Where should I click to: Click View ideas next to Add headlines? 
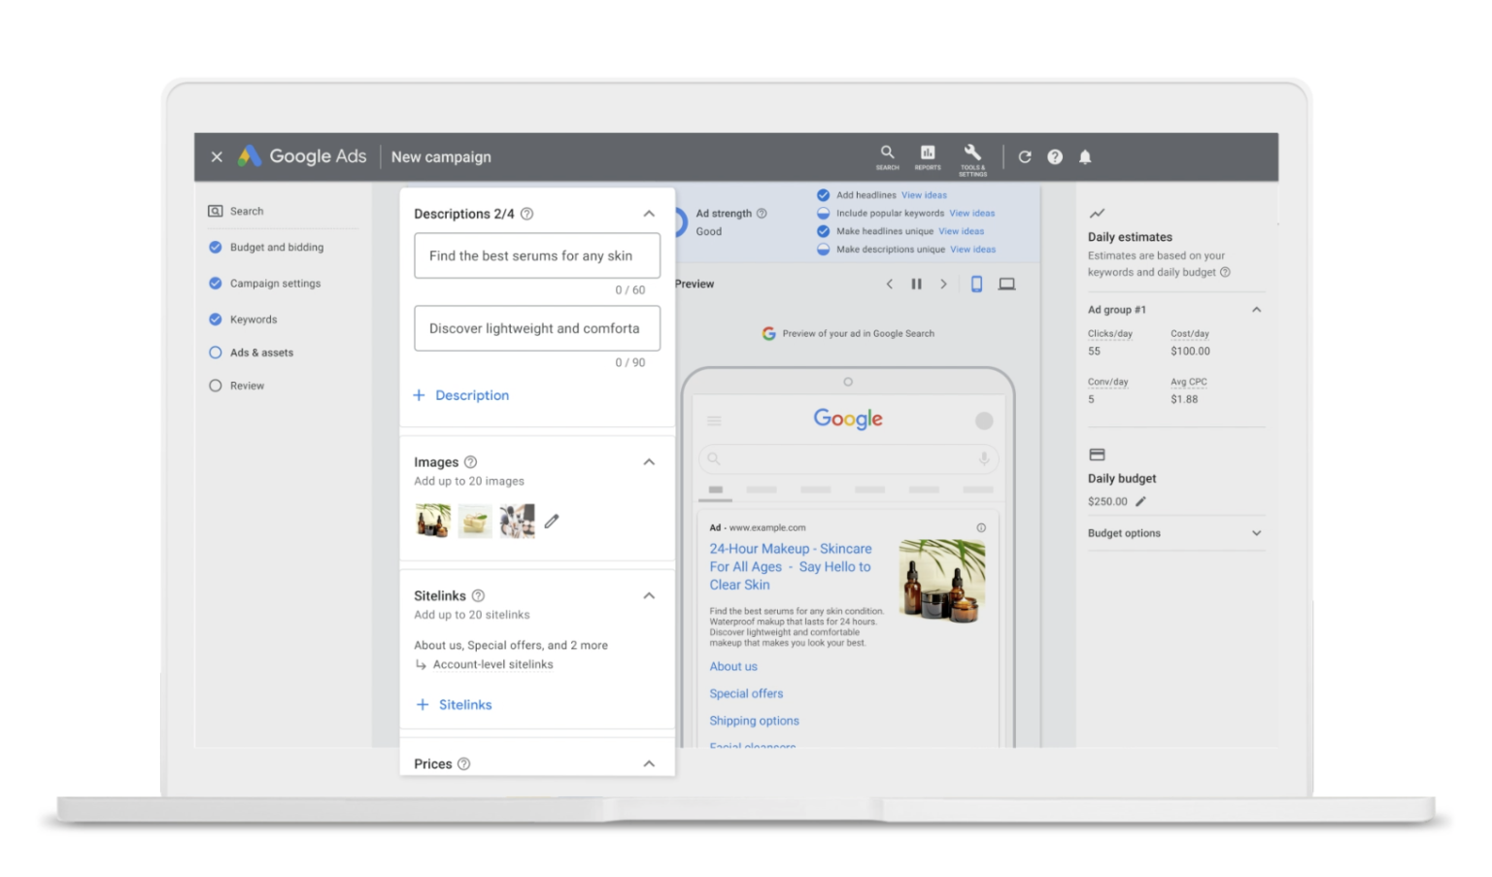pyautogui.click(x=924, y=194)
